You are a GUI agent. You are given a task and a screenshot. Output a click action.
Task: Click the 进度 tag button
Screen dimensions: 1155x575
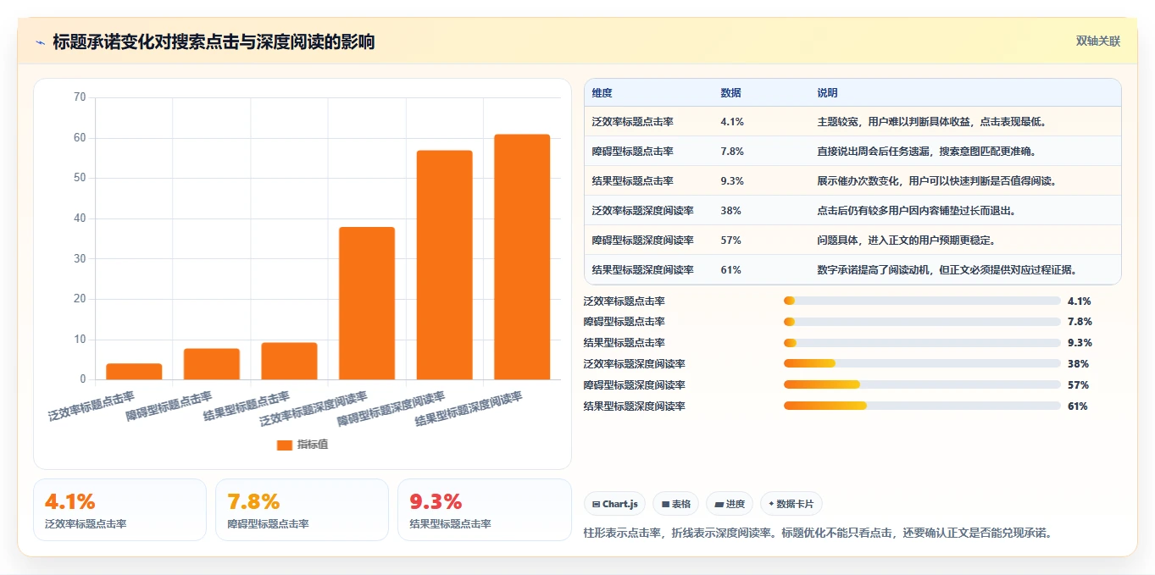coord(730,504)
